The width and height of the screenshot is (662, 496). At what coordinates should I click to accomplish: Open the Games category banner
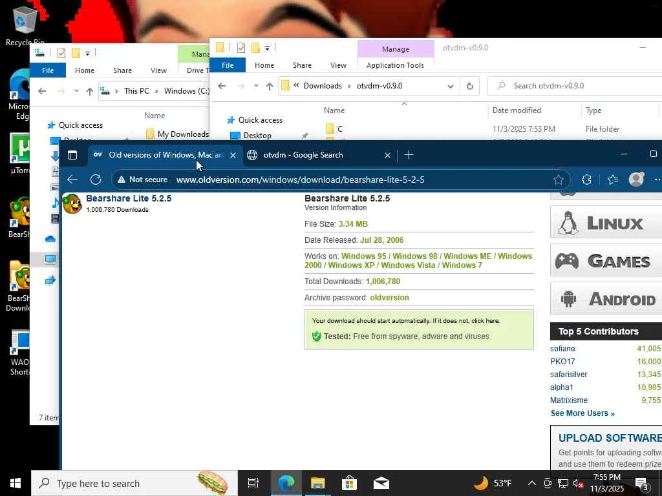606,261
